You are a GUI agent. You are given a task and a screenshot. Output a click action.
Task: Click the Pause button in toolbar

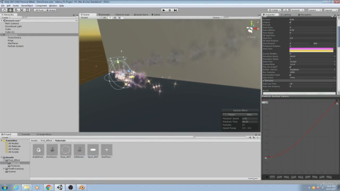(170, 10)
